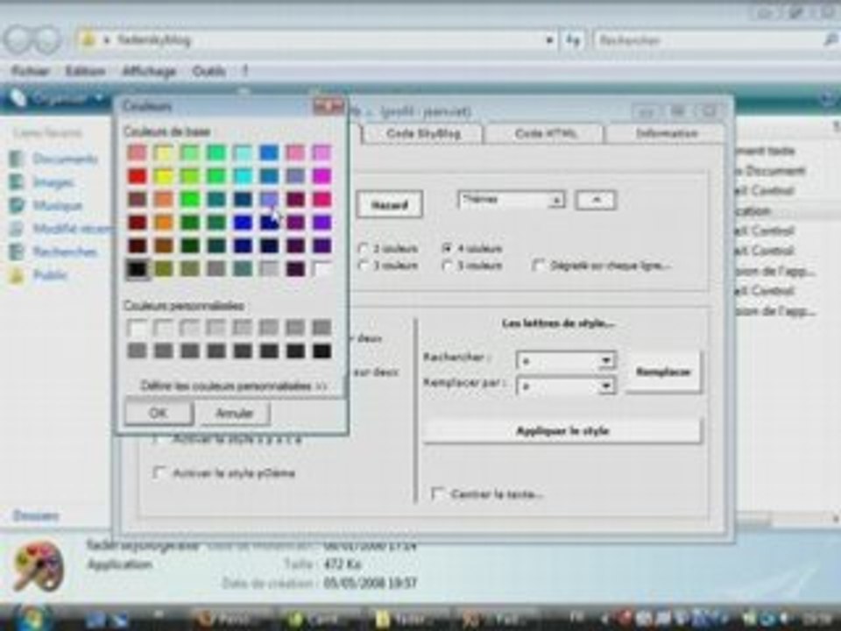The image size is (841, 631).
Task: Expand the Rechercher letter combo box
Action: coord(606,360)
